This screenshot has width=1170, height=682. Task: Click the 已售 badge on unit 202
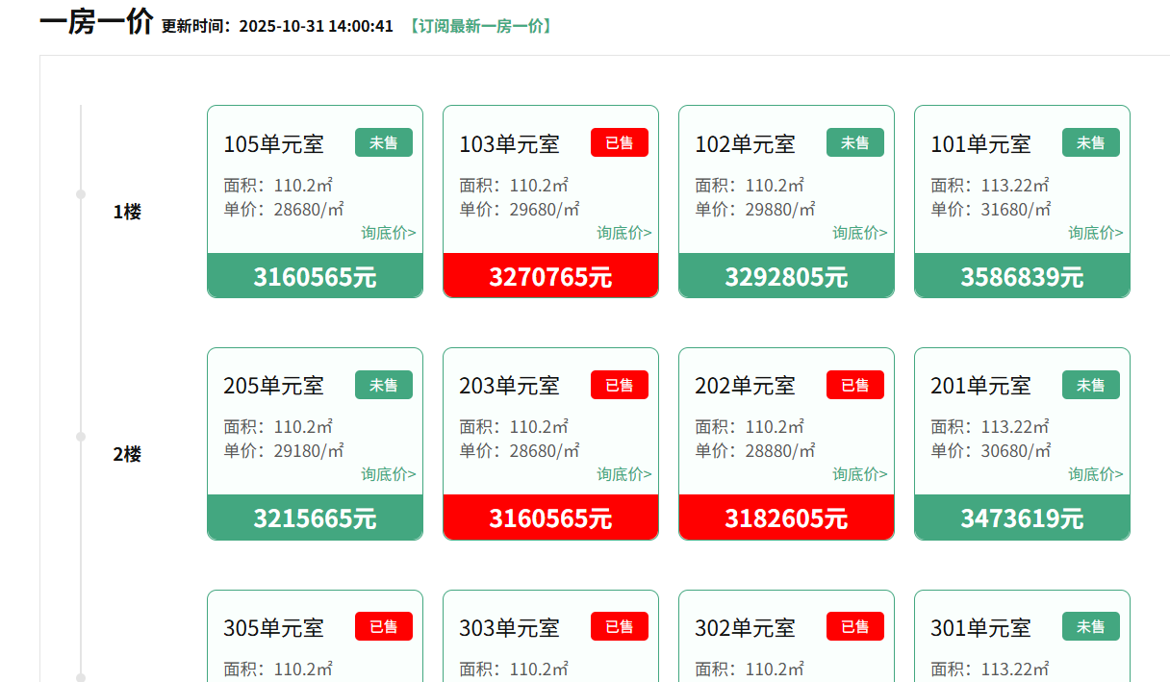[855, 385]
